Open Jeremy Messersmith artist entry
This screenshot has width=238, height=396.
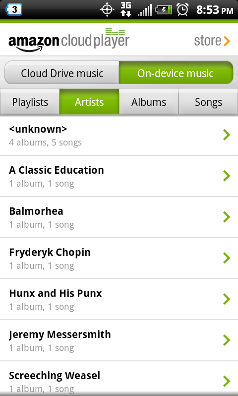click(119, 341)
